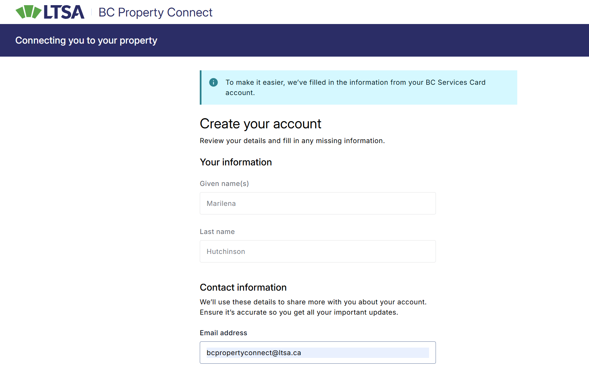Click the Given name(s) field label
Image resolution: width=589 pixels, height=374 pixels.
tap(224, 184)
